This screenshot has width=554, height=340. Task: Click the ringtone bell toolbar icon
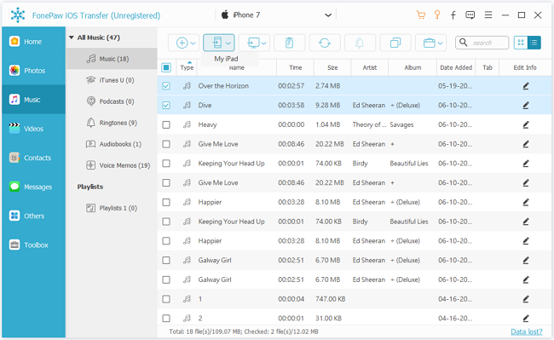[x=360, y=43]
